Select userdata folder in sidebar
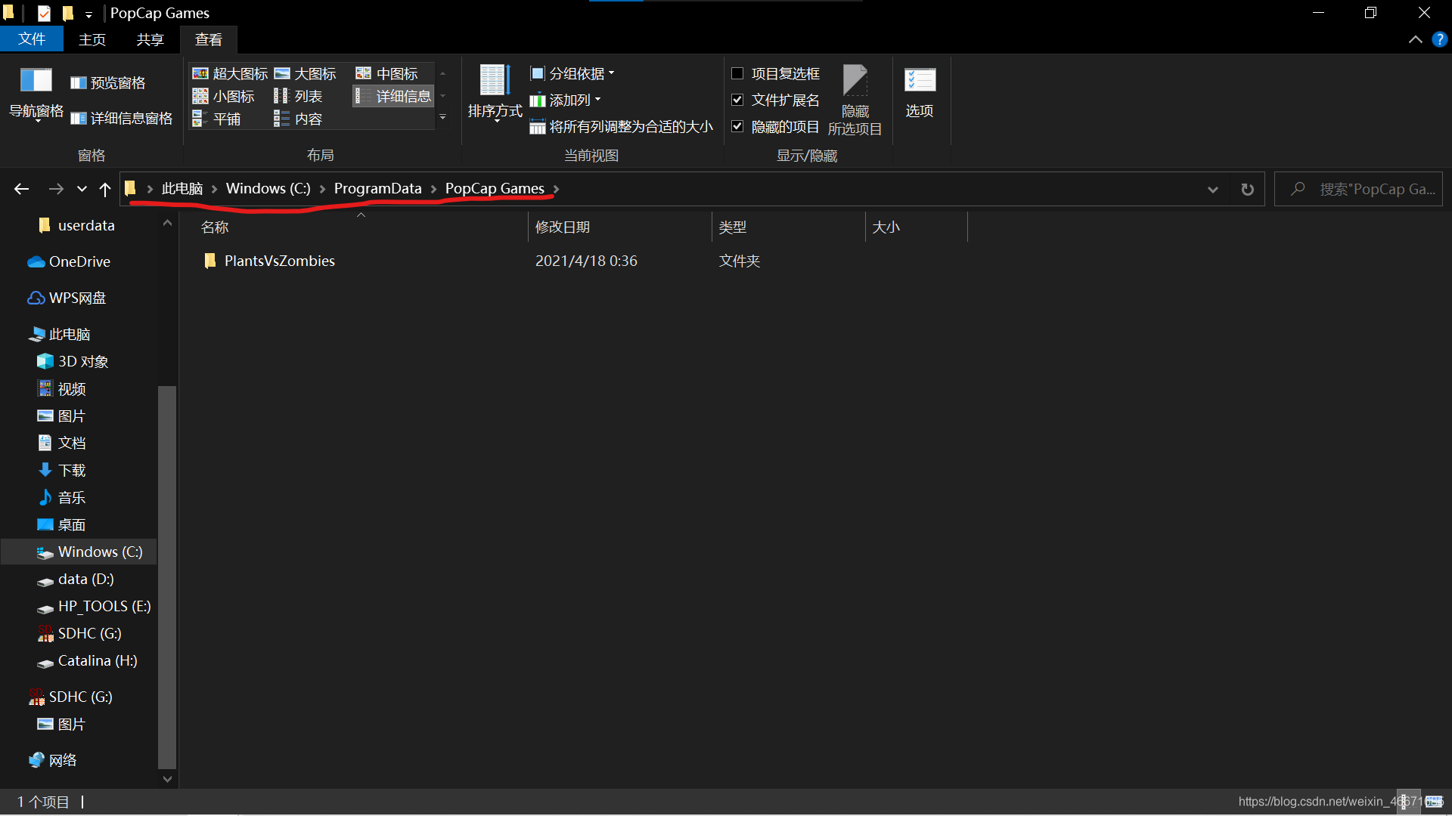The height and width of the screenshot is (816, 1452). coord(76,225)
